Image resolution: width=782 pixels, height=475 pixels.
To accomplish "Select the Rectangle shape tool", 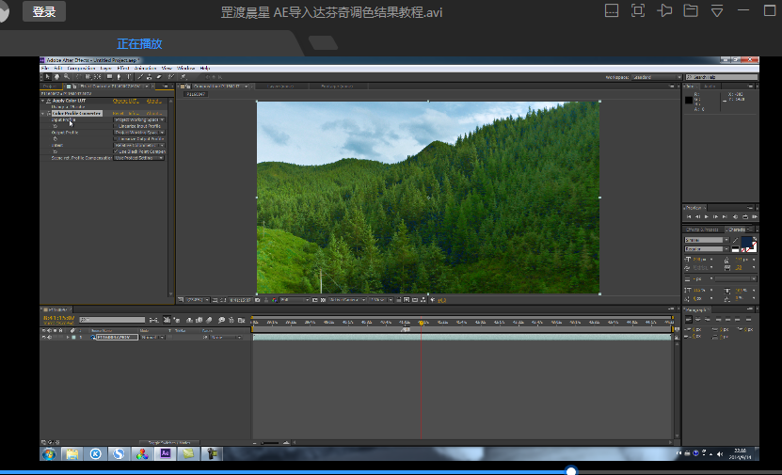I will click(109, 77).
